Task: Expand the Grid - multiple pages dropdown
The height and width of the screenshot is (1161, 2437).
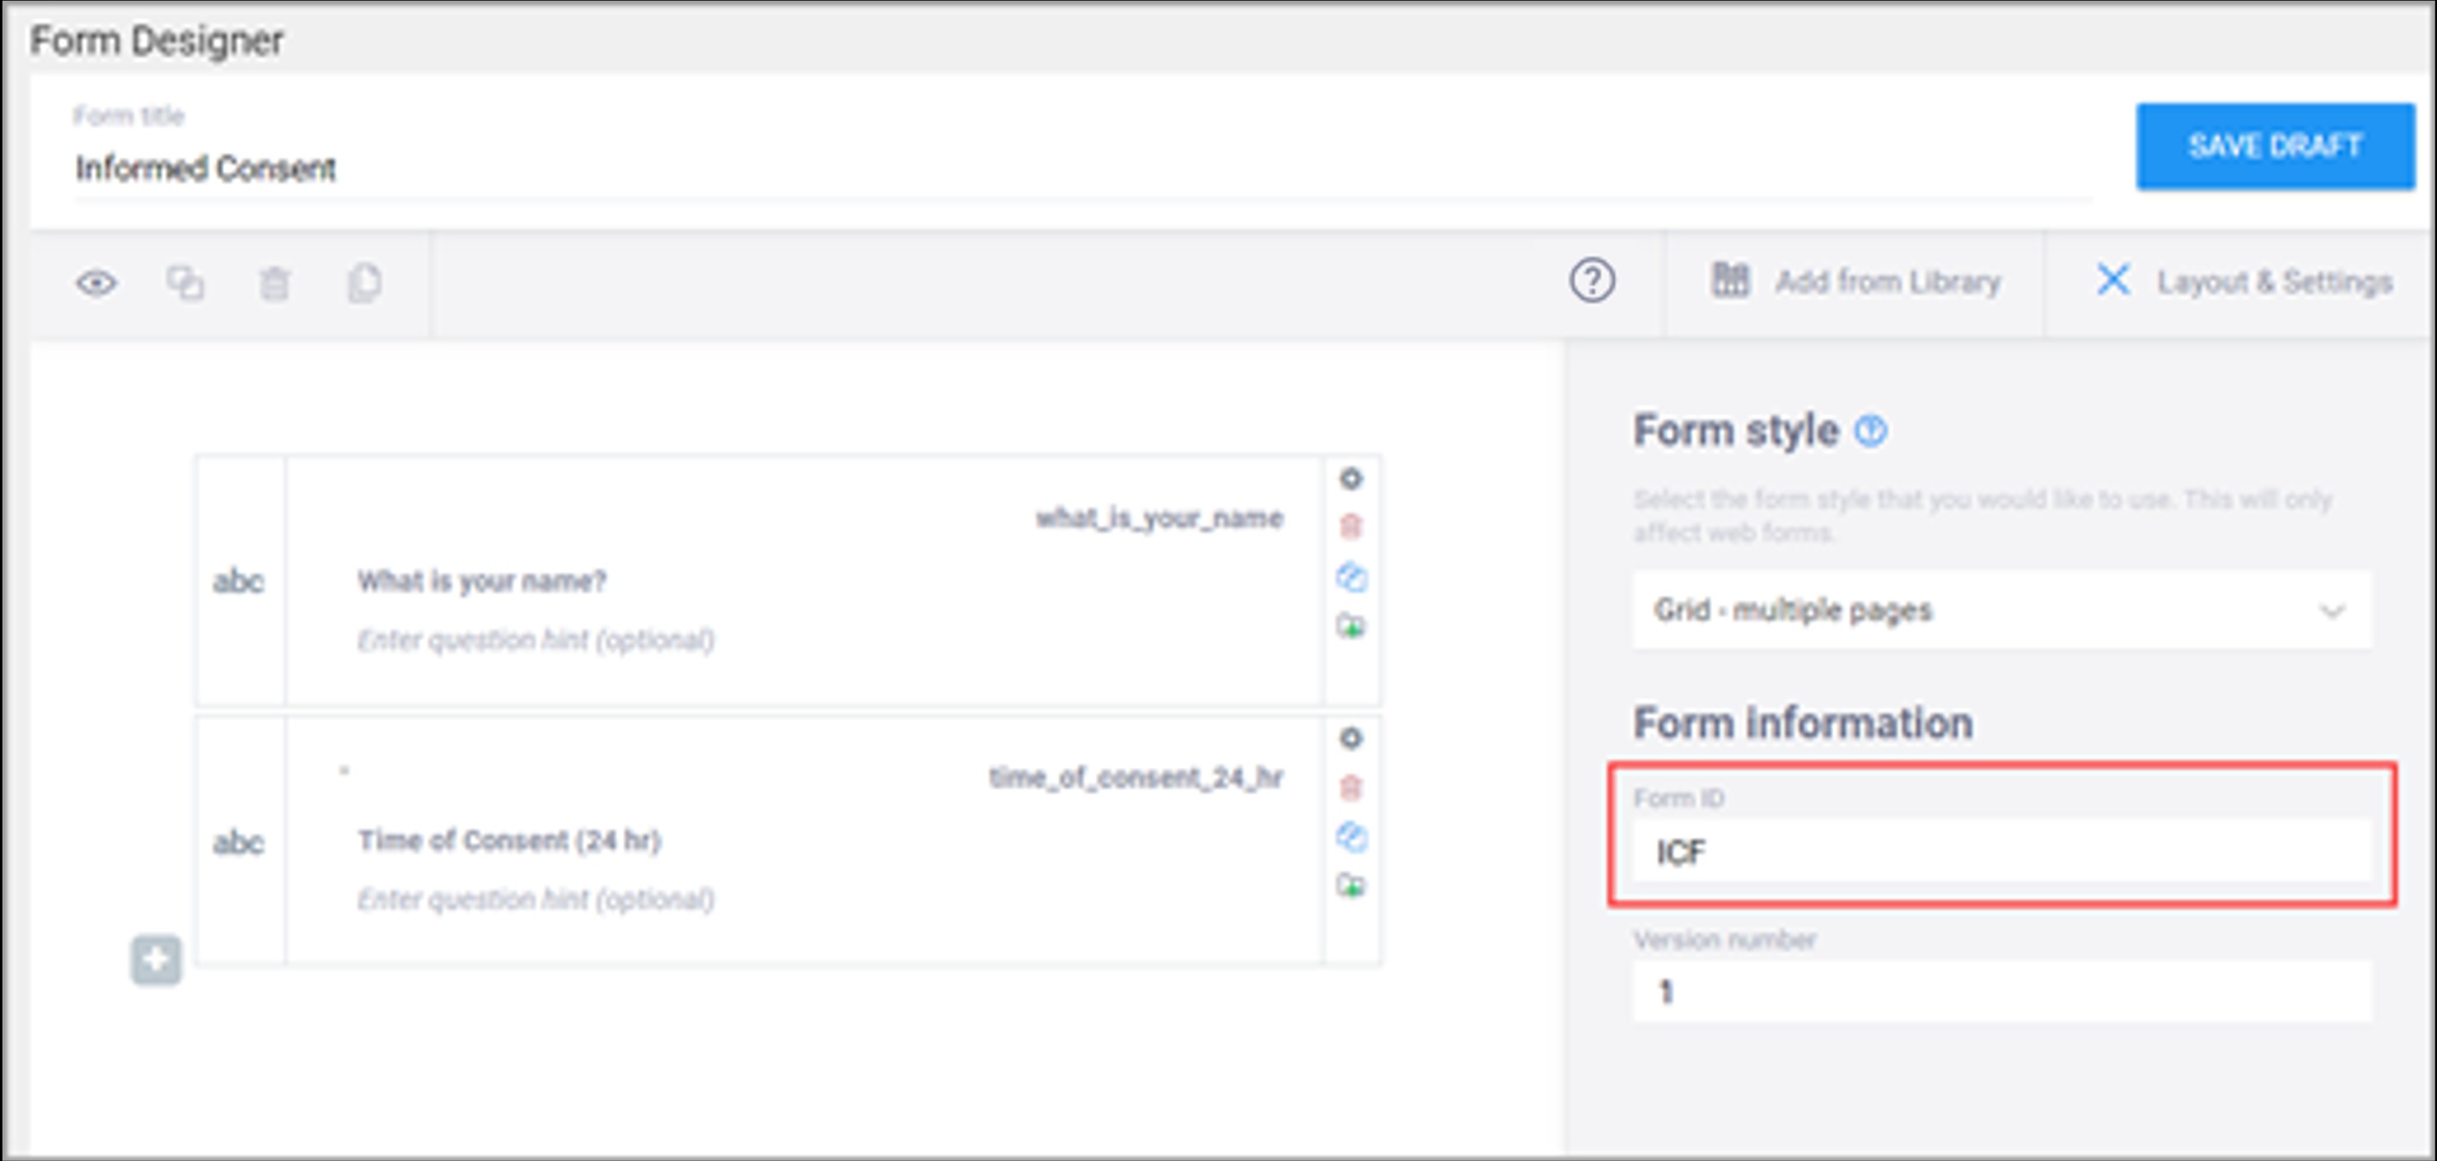Action: click(2001, 610)
